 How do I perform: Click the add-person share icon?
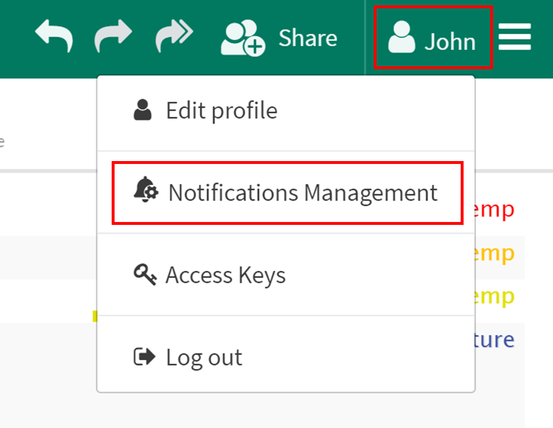(x=242, y=37)
